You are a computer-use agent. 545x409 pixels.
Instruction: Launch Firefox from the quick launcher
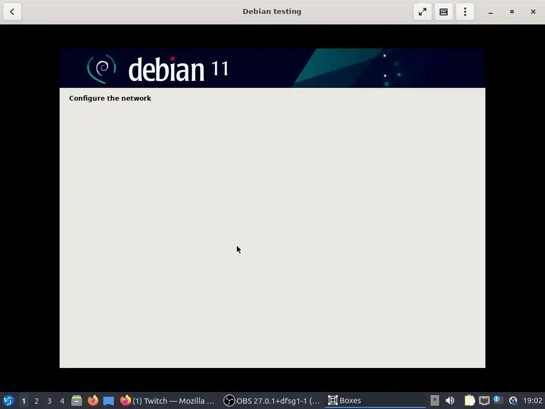[93, 400]
